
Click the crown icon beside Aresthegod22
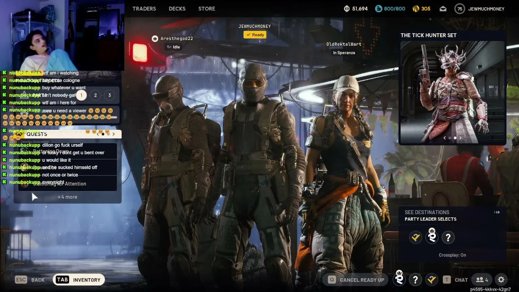tap(155, 39)
